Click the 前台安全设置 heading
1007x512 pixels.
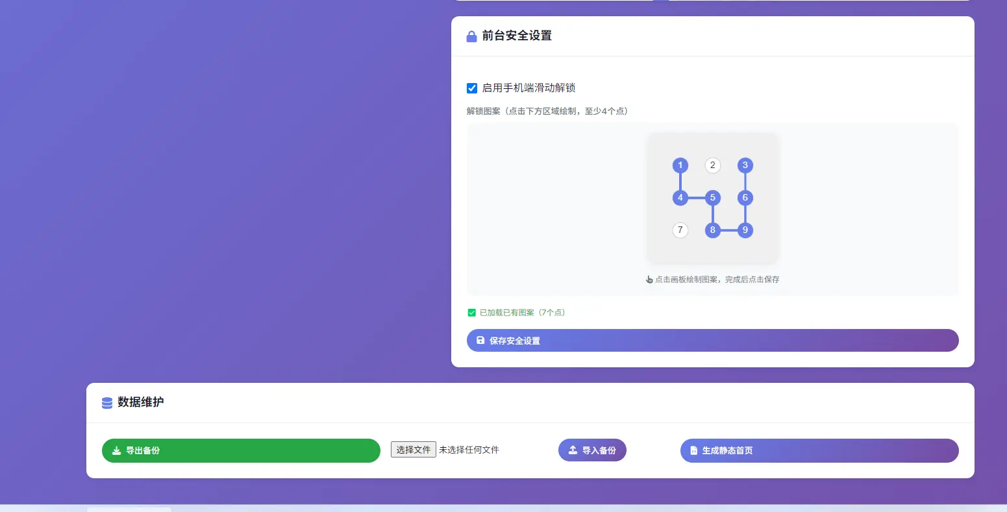tap(517, 36)
